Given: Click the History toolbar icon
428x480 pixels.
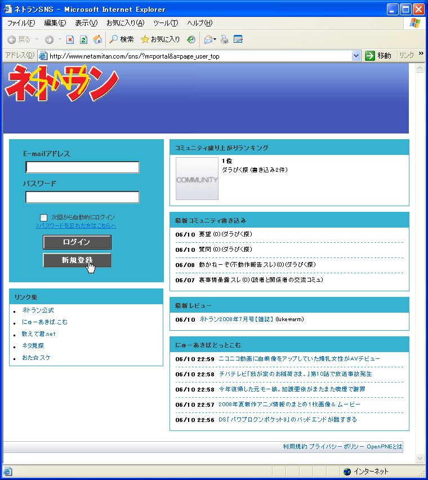Looking at the screenshot, I should click(x=191, y=39).
